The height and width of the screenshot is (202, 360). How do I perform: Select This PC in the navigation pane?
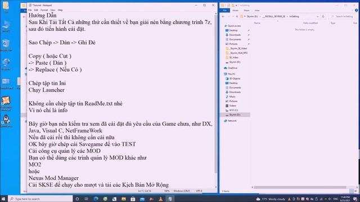(x=229, y=74)
